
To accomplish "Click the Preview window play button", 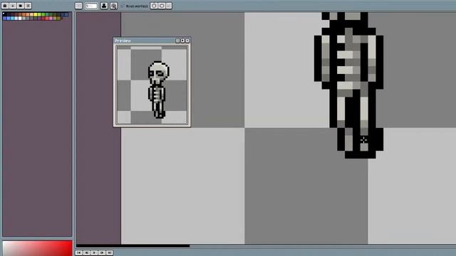I will [182, 41].
